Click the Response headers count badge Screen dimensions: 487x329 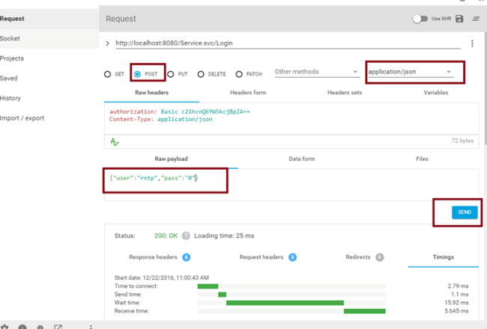pyautogui.click(x=186, y=257)
